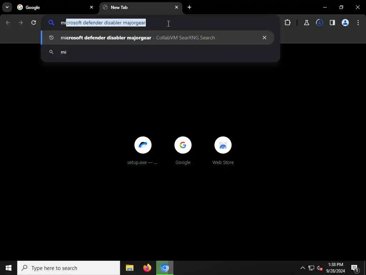The height and width of the screenshot is (275, 366).
Task: Open the Google shortcut tile
Action: coord(183,151)
